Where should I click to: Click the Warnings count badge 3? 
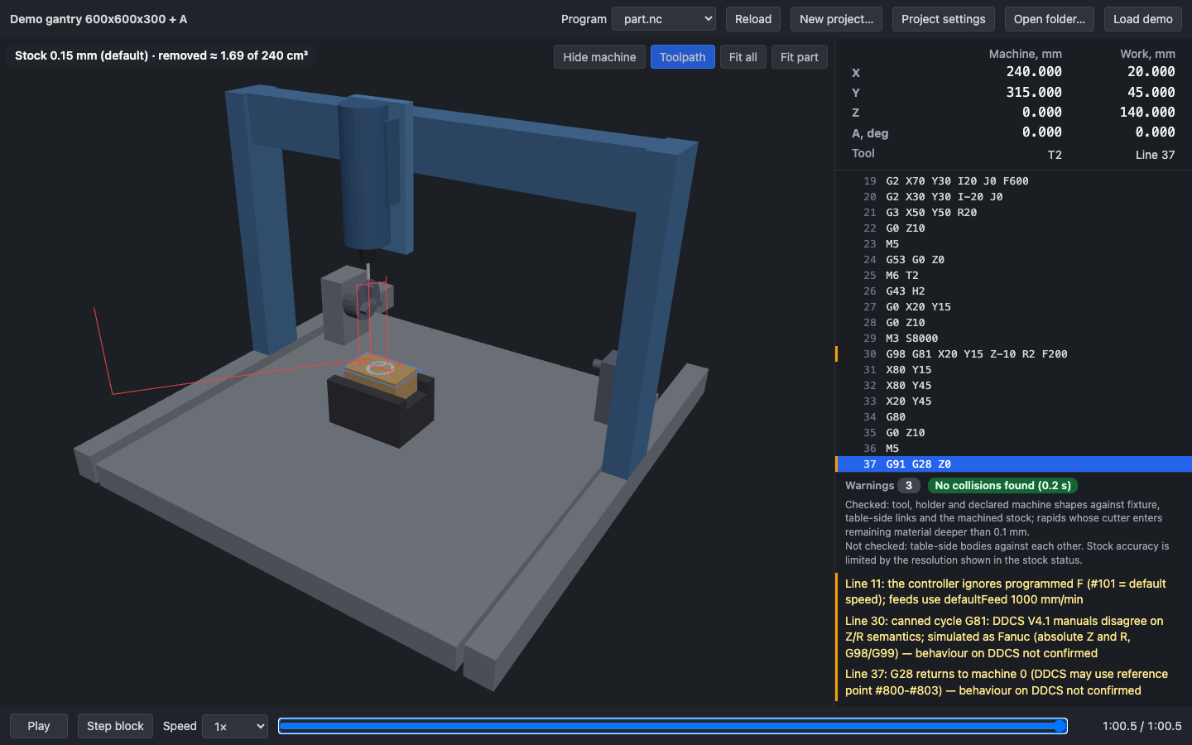[908, 486]
